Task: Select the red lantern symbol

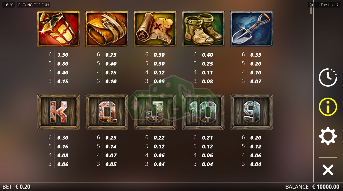Action: point(59,29)
